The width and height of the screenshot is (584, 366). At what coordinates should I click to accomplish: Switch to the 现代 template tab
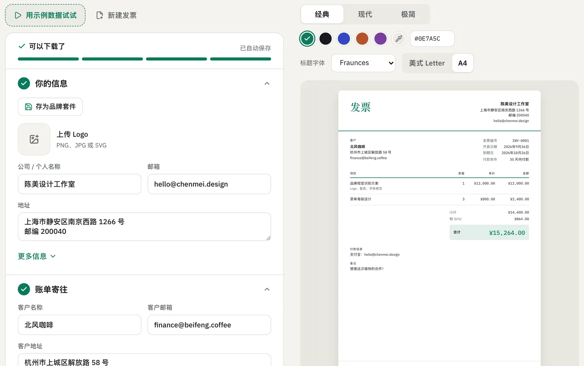tap(365, 14)
